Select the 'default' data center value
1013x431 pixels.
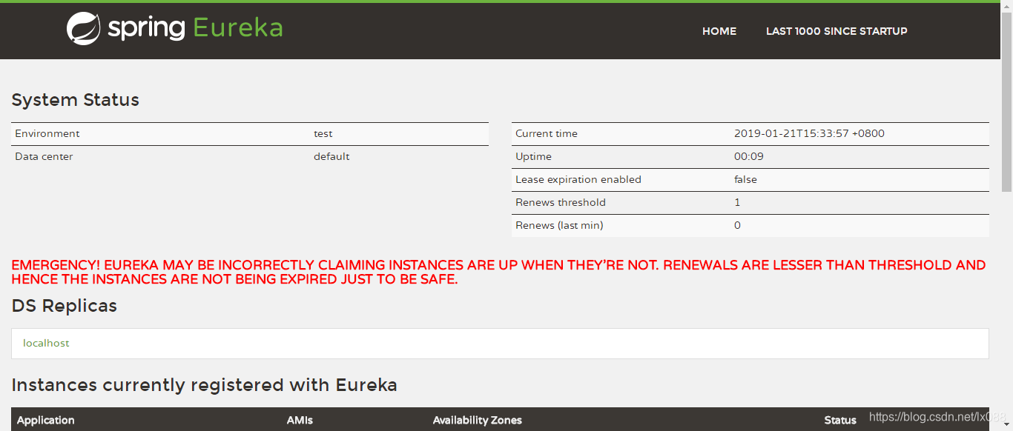(x=331, y=156)
